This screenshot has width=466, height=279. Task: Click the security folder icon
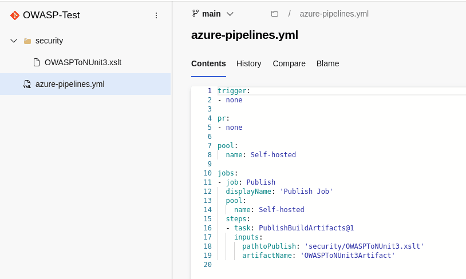point(27,41)
